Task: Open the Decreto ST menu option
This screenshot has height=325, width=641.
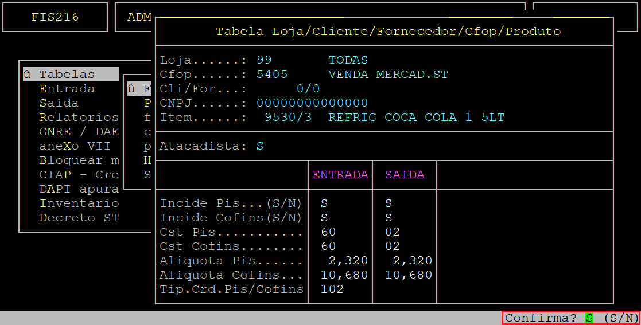Action: [x=79, y=218]
